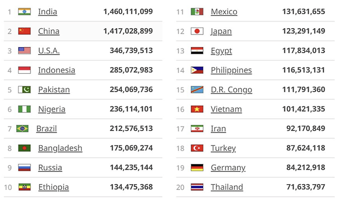Viewport: 337px width, 199px height.
Task: Click Iran's population figure 92,170,849
Action: coord(306,128)
